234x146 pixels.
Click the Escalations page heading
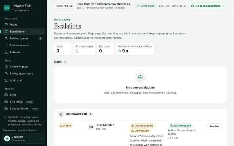pos(67,26)
